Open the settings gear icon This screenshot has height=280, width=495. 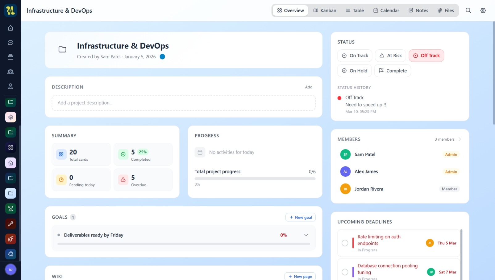coord(483,10)
